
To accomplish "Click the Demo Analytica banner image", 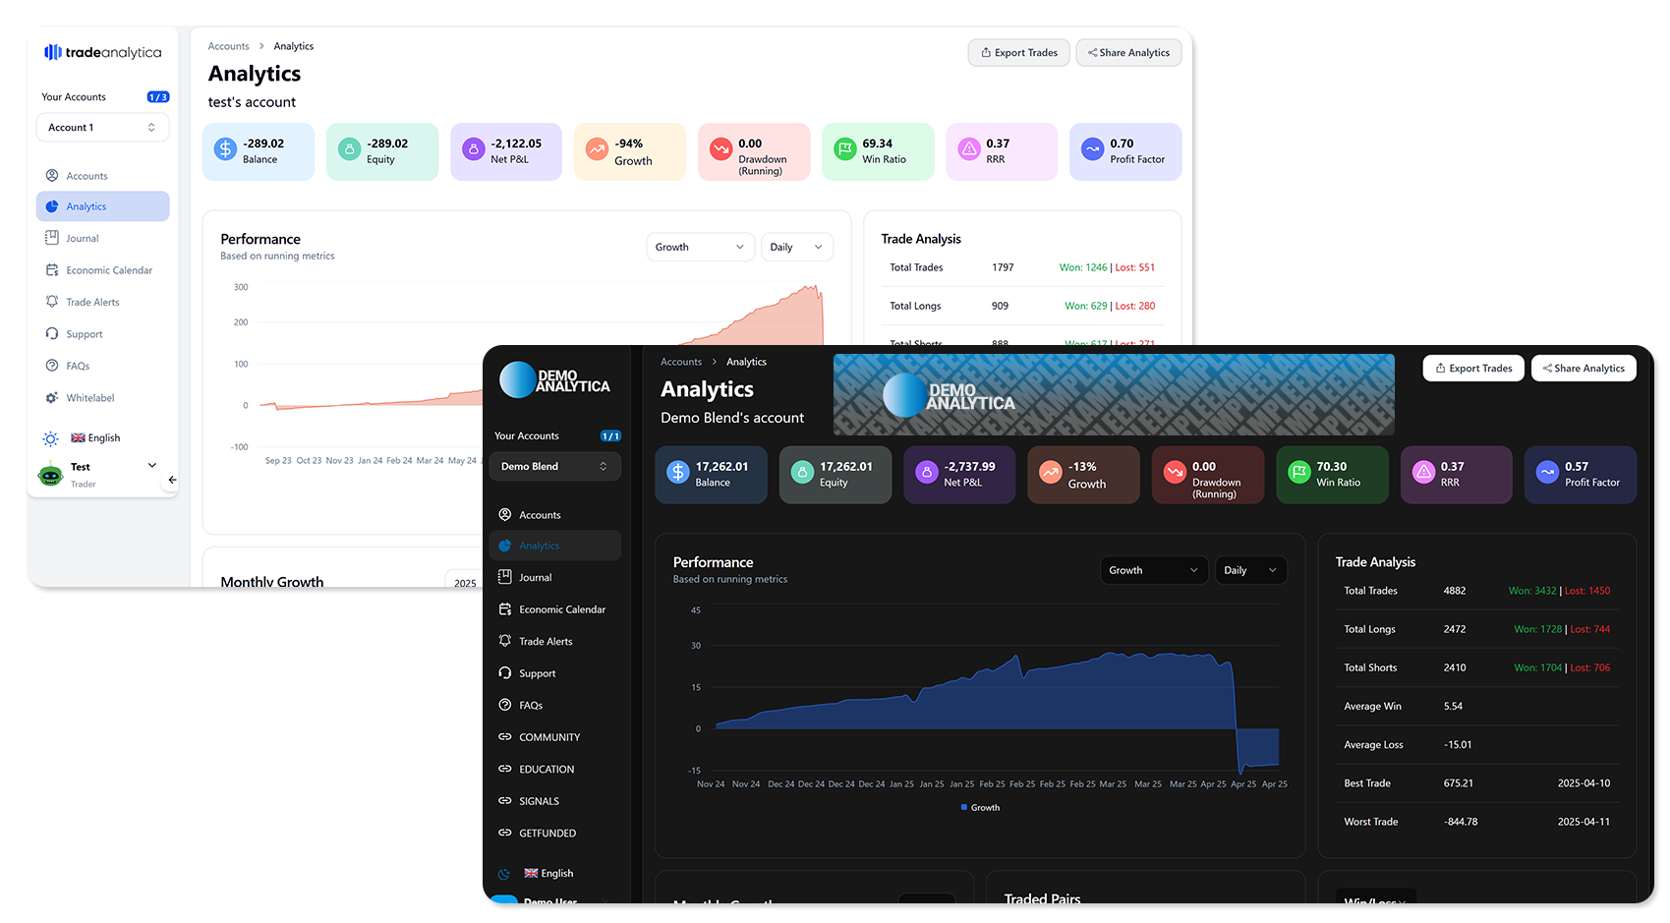I will [1113, 395].
